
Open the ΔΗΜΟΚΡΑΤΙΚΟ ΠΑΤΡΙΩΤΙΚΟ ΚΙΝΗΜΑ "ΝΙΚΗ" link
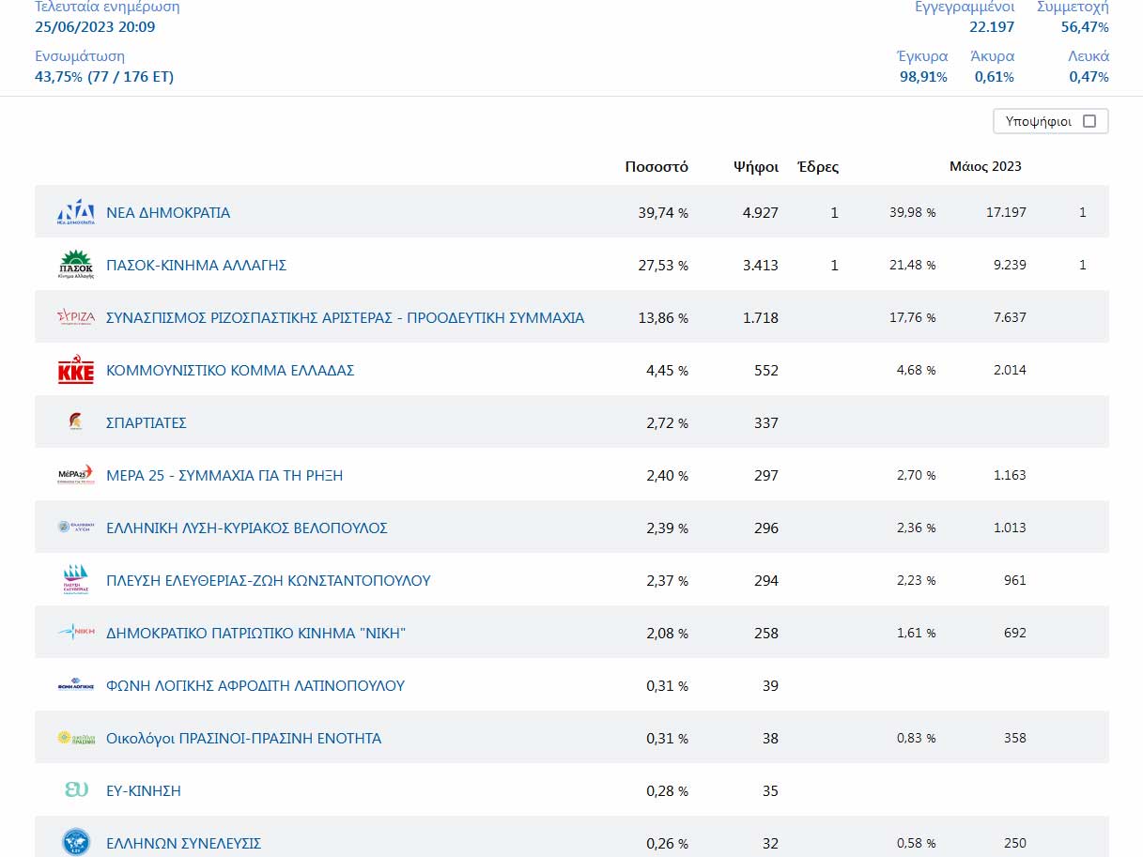255,634
